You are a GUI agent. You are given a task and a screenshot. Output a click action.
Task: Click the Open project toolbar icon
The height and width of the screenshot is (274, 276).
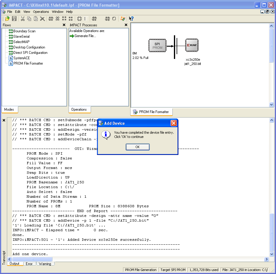click(7, 19)
